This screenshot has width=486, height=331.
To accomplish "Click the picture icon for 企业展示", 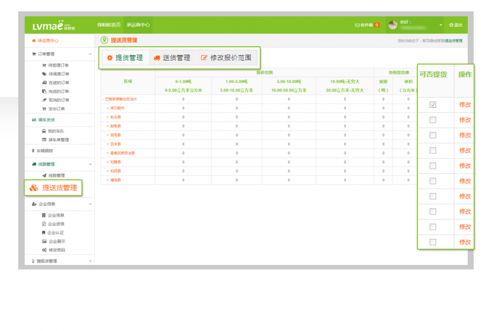I will (44, 241).
